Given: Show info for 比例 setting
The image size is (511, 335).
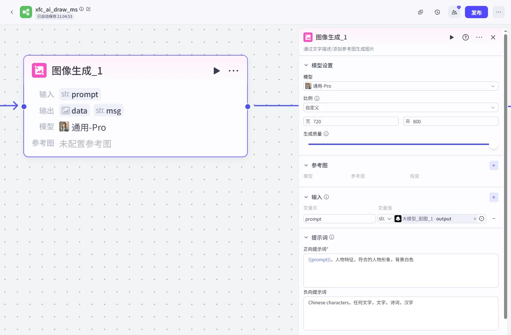Looking at the screenshot, I should (317, 99).
